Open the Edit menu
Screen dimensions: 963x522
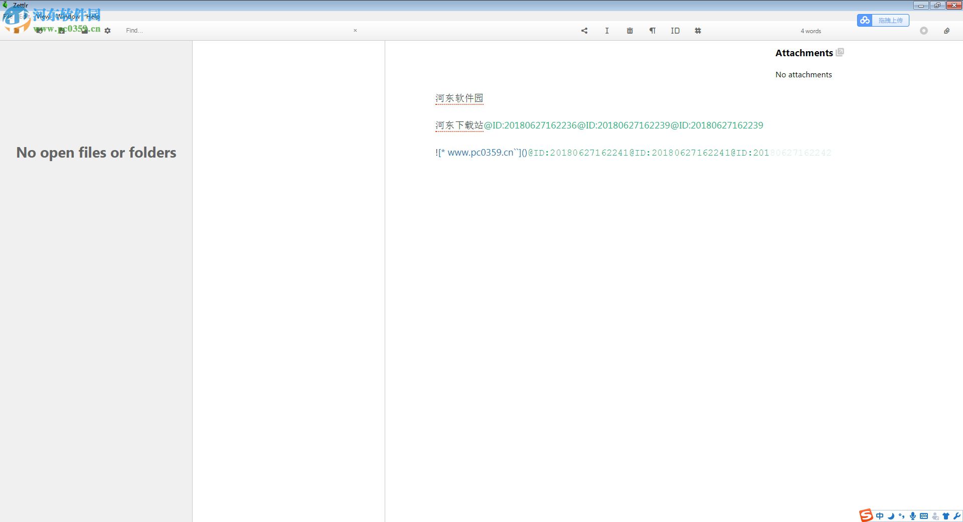point(25,16)
